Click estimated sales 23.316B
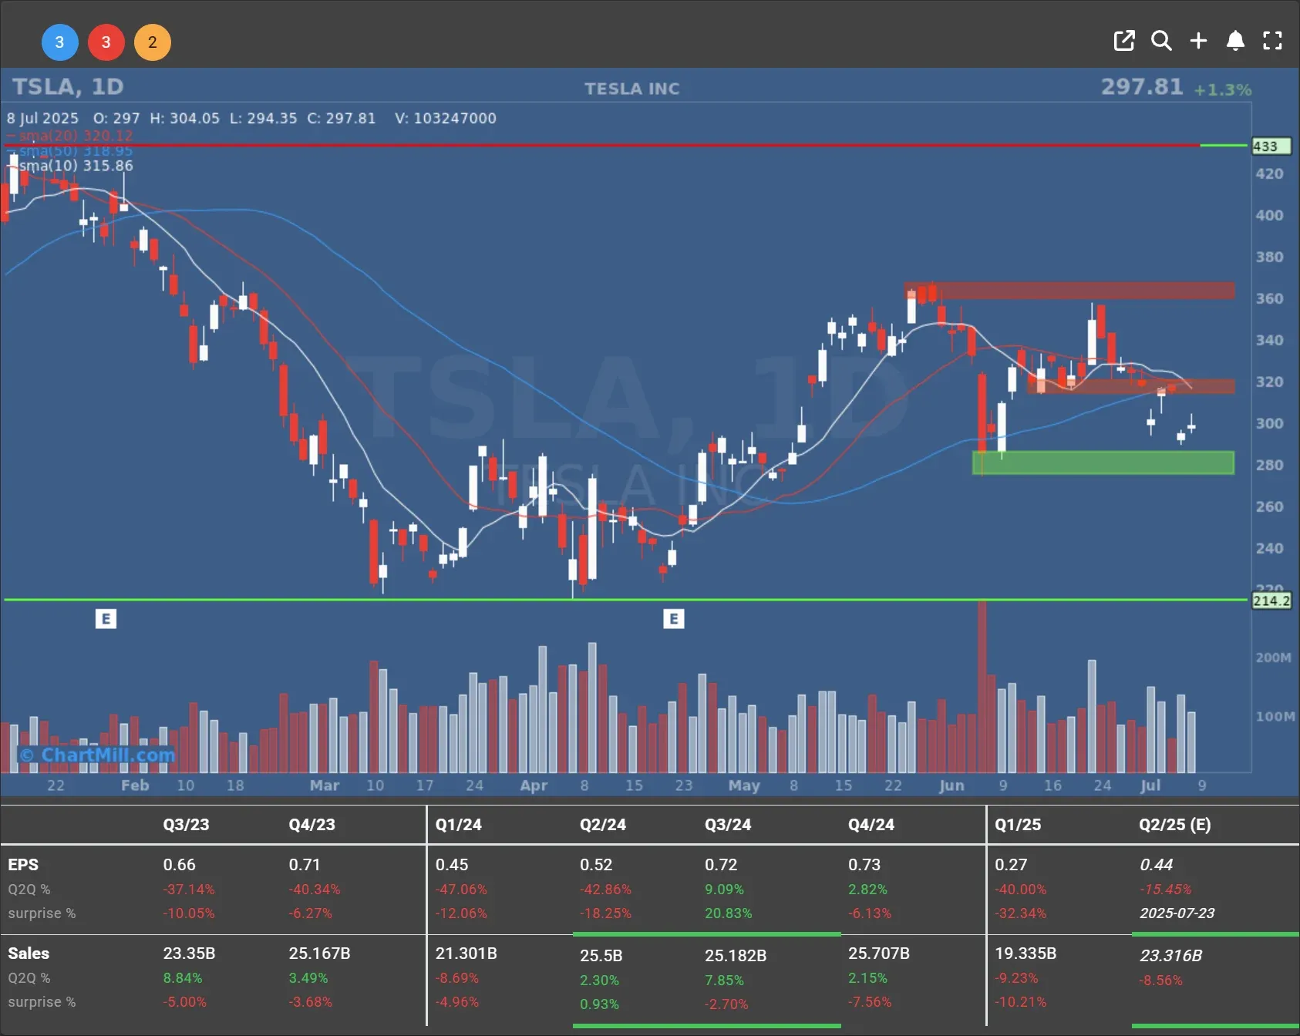 [x=1170, y=956]
